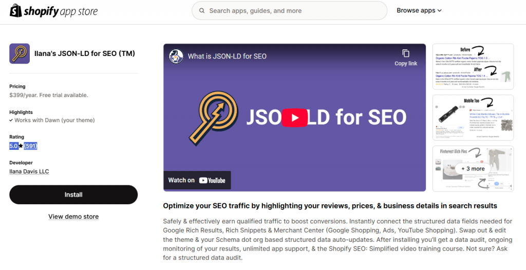526x270 pixels.
Task: Open the Mobile Too screenshot thumbnail
Action: coord(473,118)
